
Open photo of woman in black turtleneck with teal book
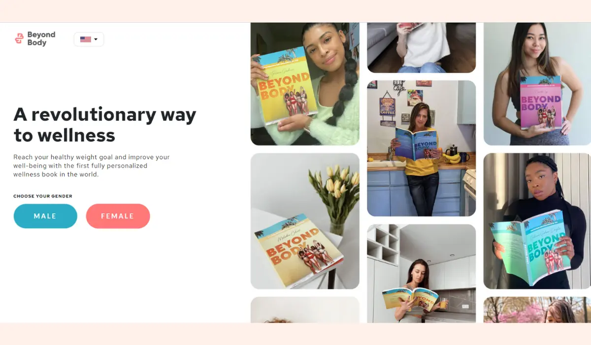(537, 221)
